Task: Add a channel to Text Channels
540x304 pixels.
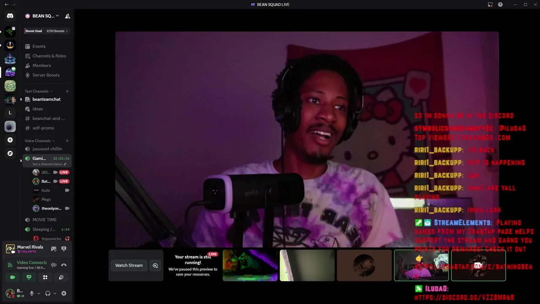Action: [x=67, y=91]
